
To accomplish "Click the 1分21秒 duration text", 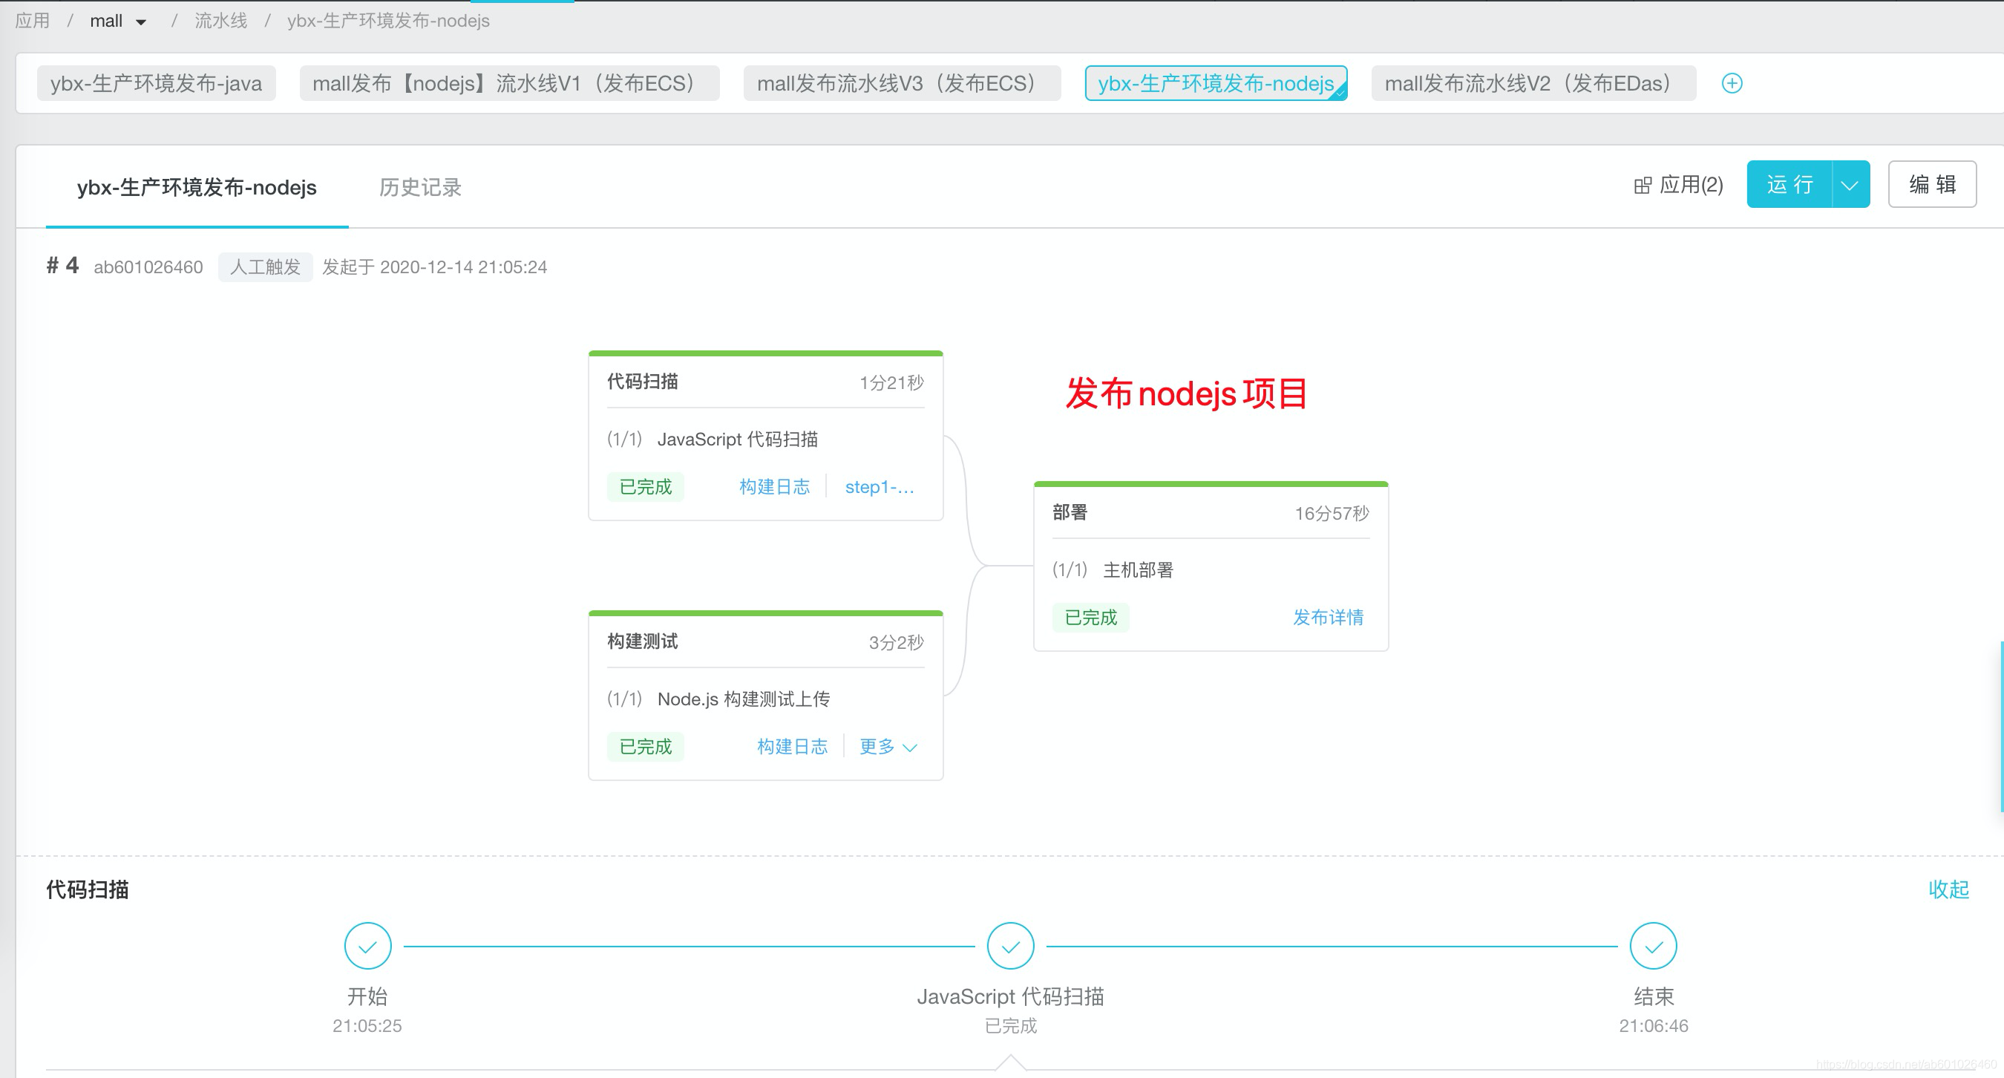I will pyautogui.click(x=891, y=383).
